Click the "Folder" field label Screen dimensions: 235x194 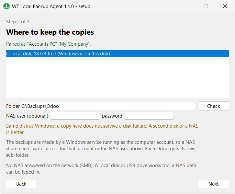point(13,106)
